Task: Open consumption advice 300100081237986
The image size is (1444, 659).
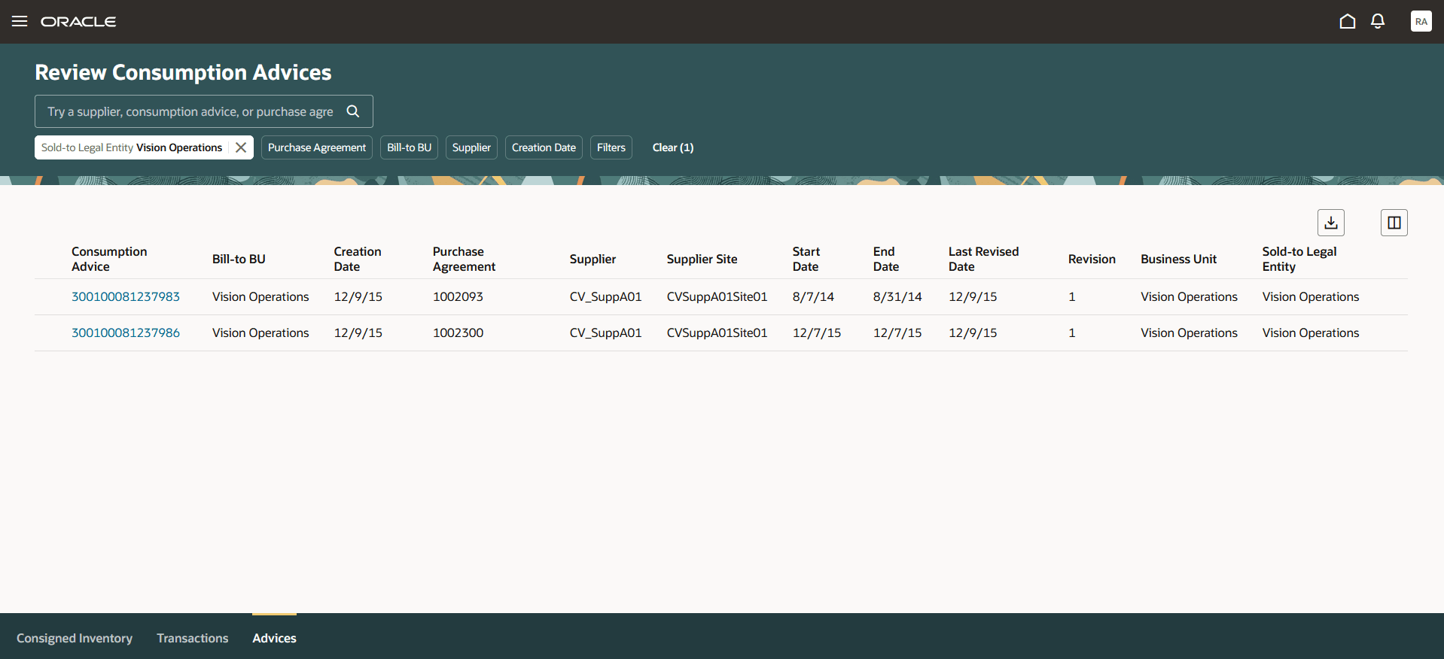Action: click(126, 333)
